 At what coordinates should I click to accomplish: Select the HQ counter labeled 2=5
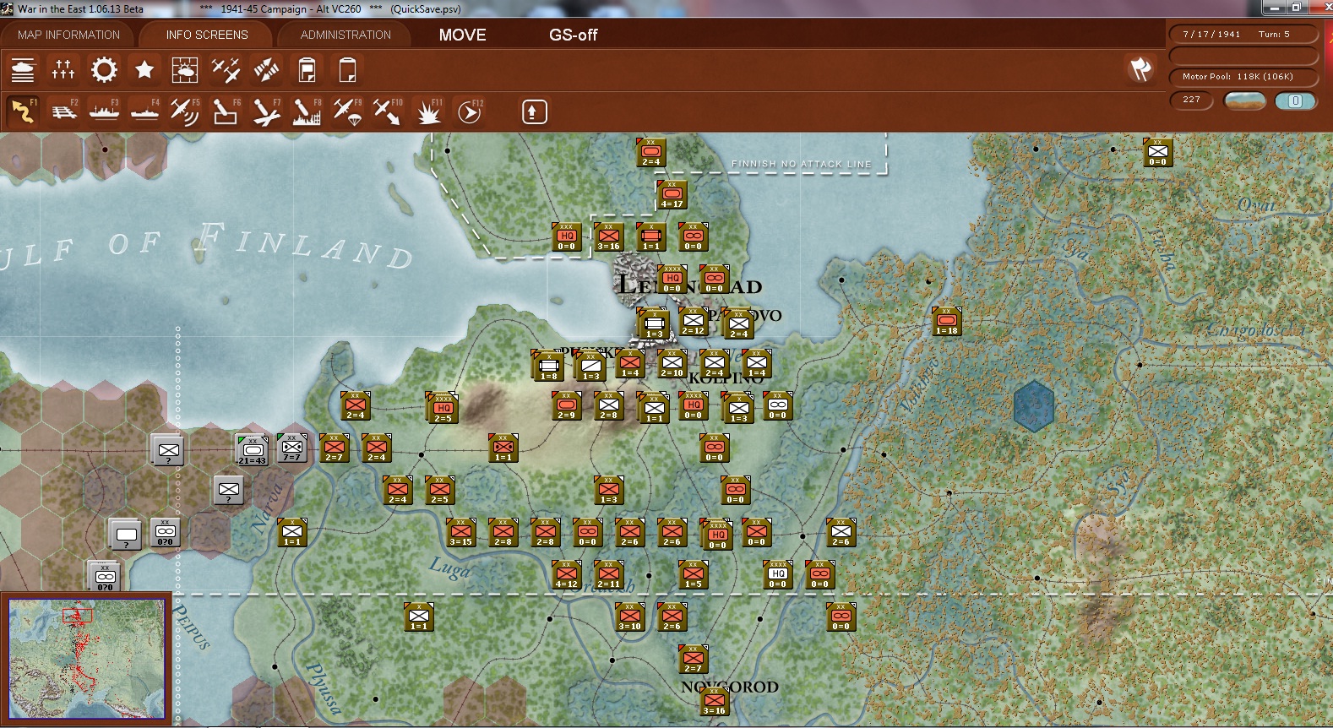443,409
